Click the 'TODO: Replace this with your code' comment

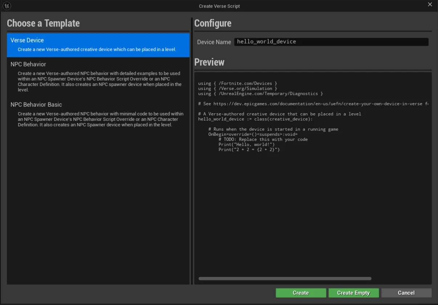tap(263, 139)
